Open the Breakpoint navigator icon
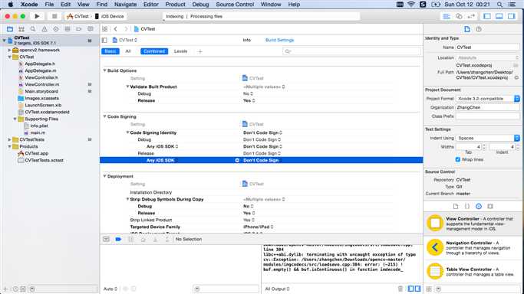The height and width of the screenshot is (294, 524). point(78,29)
